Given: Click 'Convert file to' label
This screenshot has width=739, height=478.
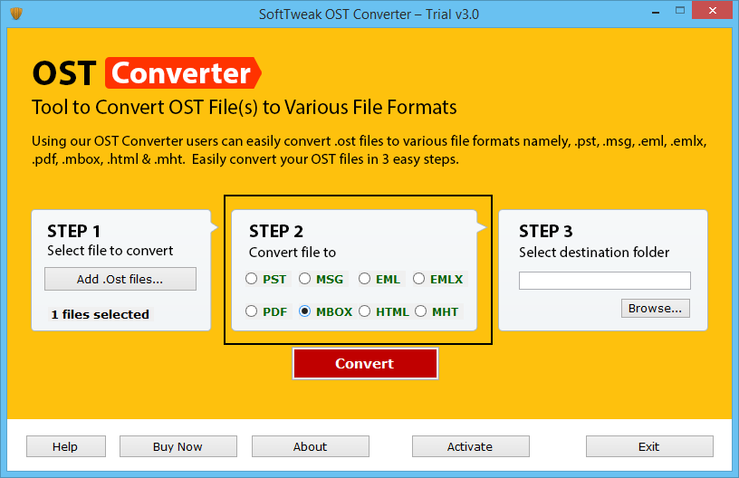Looking at the screenshot, I should [293, 253].
